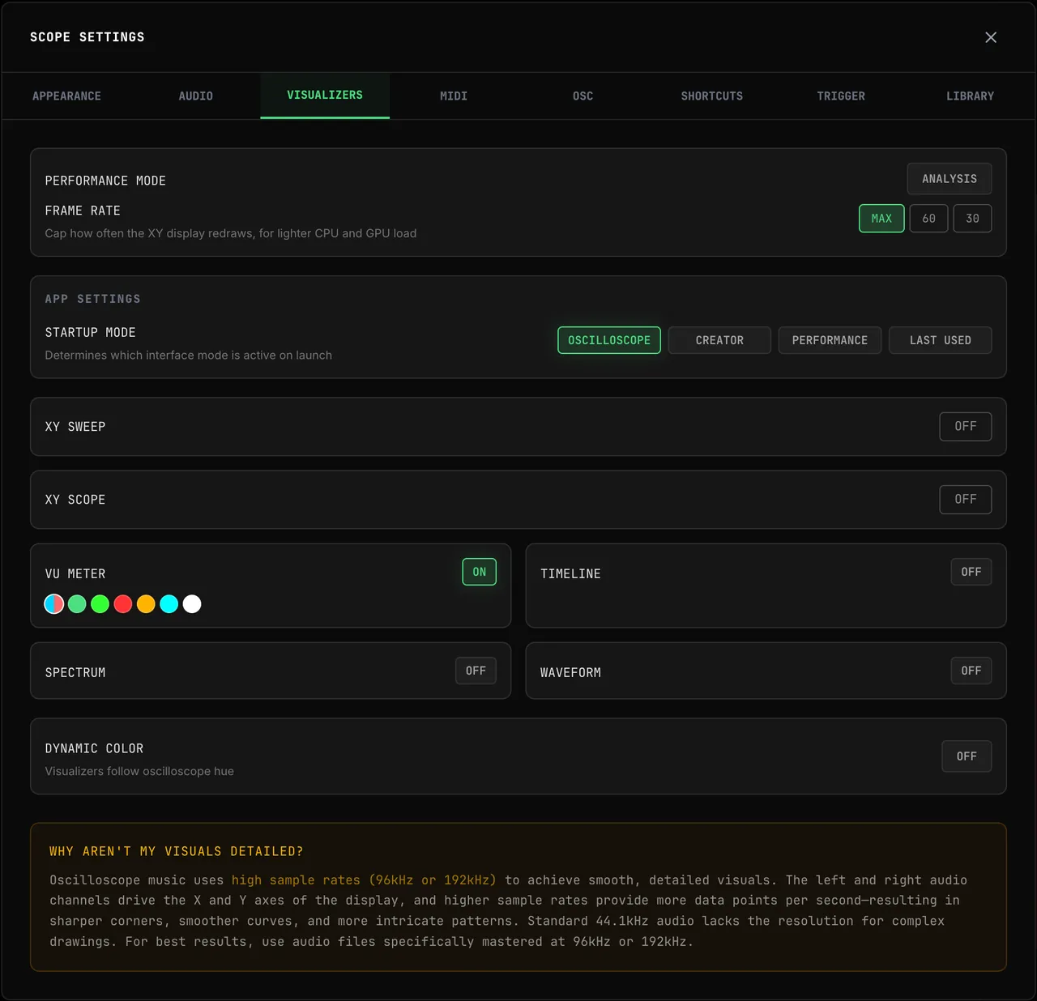Enable the Timeline visualizer
This screenshot has width=1037, height=1001.
click(x=971, y=572)
